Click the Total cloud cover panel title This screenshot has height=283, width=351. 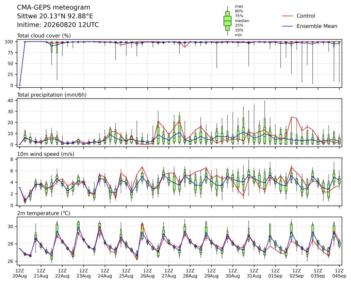44,36
